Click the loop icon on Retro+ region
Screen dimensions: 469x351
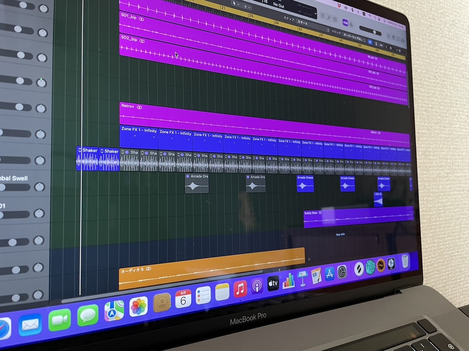[x=139, y=107]
